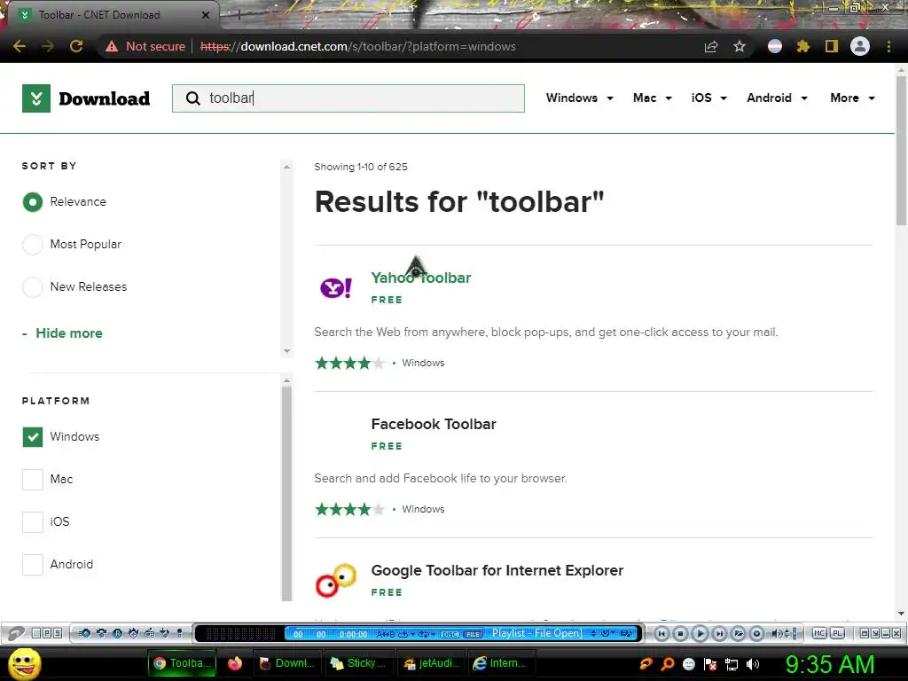Select the Most Popular sort option
Viewport: 908px width, 681px height.
[x=33, y=245]
